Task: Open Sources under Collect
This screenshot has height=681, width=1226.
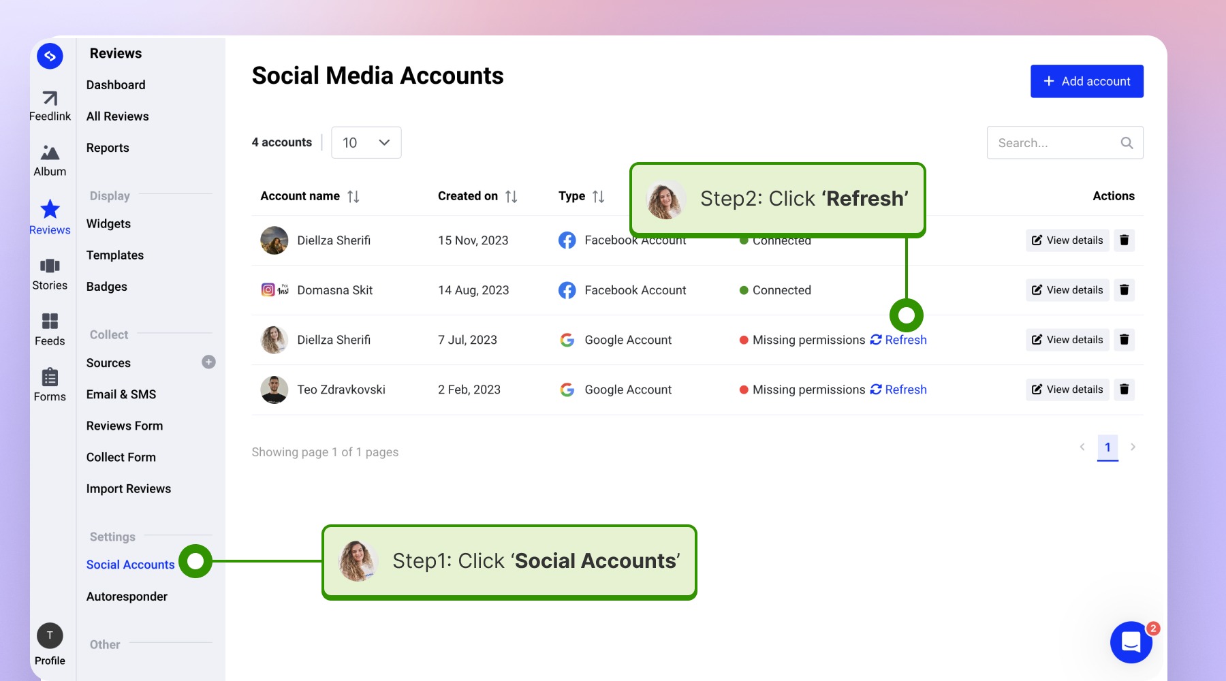Action: (108, 363)
